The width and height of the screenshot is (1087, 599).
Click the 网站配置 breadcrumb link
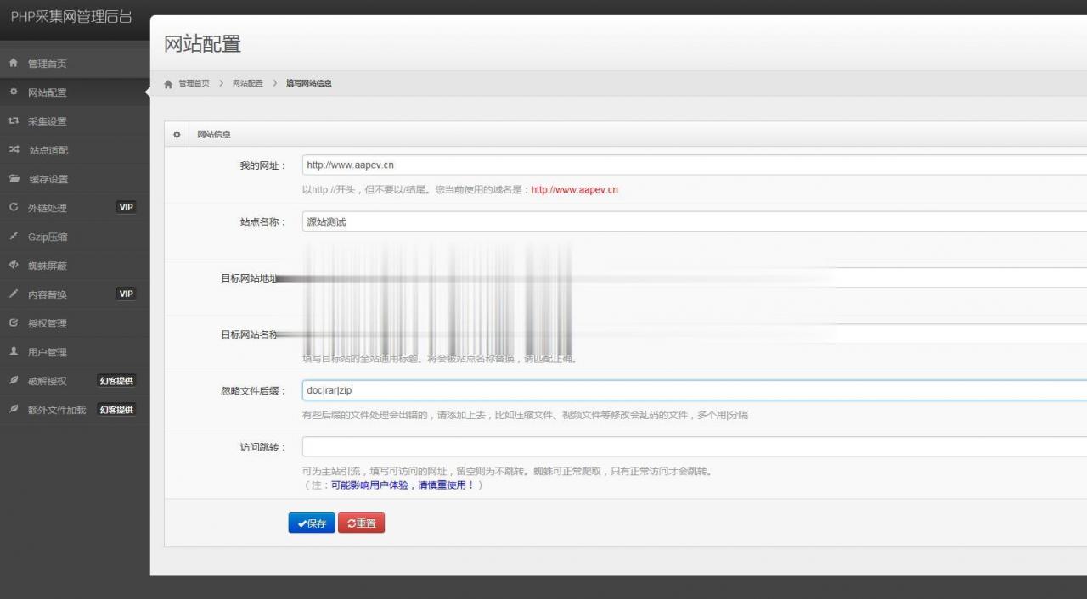tap(248, 83)
